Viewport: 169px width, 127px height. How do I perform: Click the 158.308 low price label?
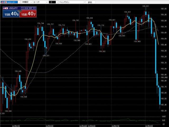8,111
